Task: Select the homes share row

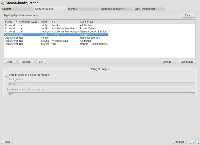Action: pyautogui.click(x=56, y=38)
